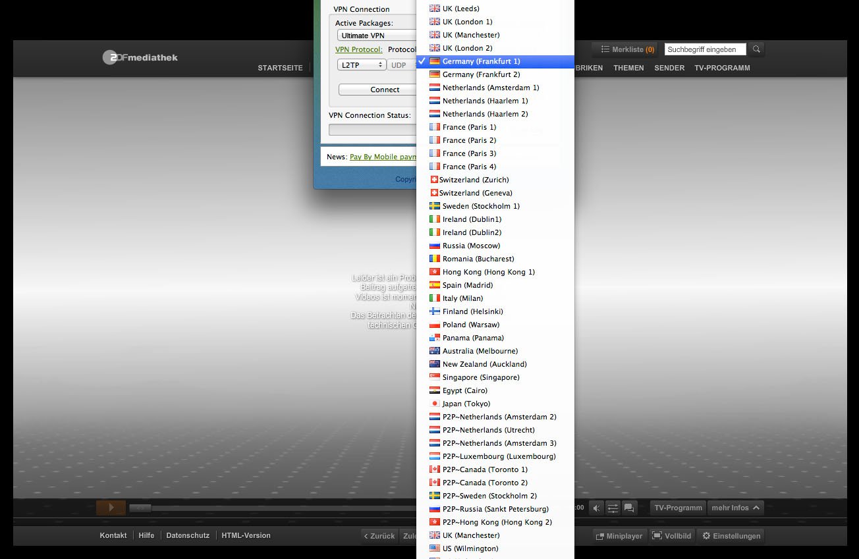Screen dimensions: 859x559
Task: Select UK (London 1) server
Action: tap(495, 22)
